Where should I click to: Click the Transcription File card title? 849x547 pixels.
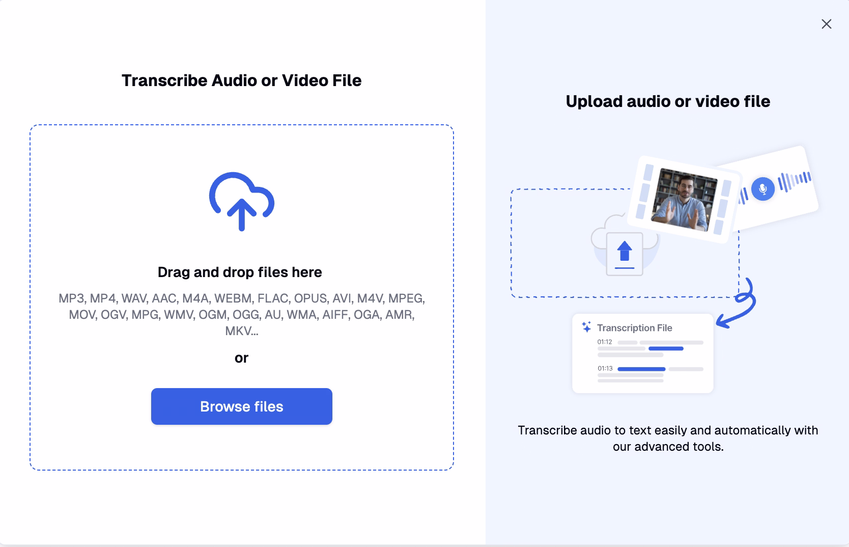coord(635,328)
